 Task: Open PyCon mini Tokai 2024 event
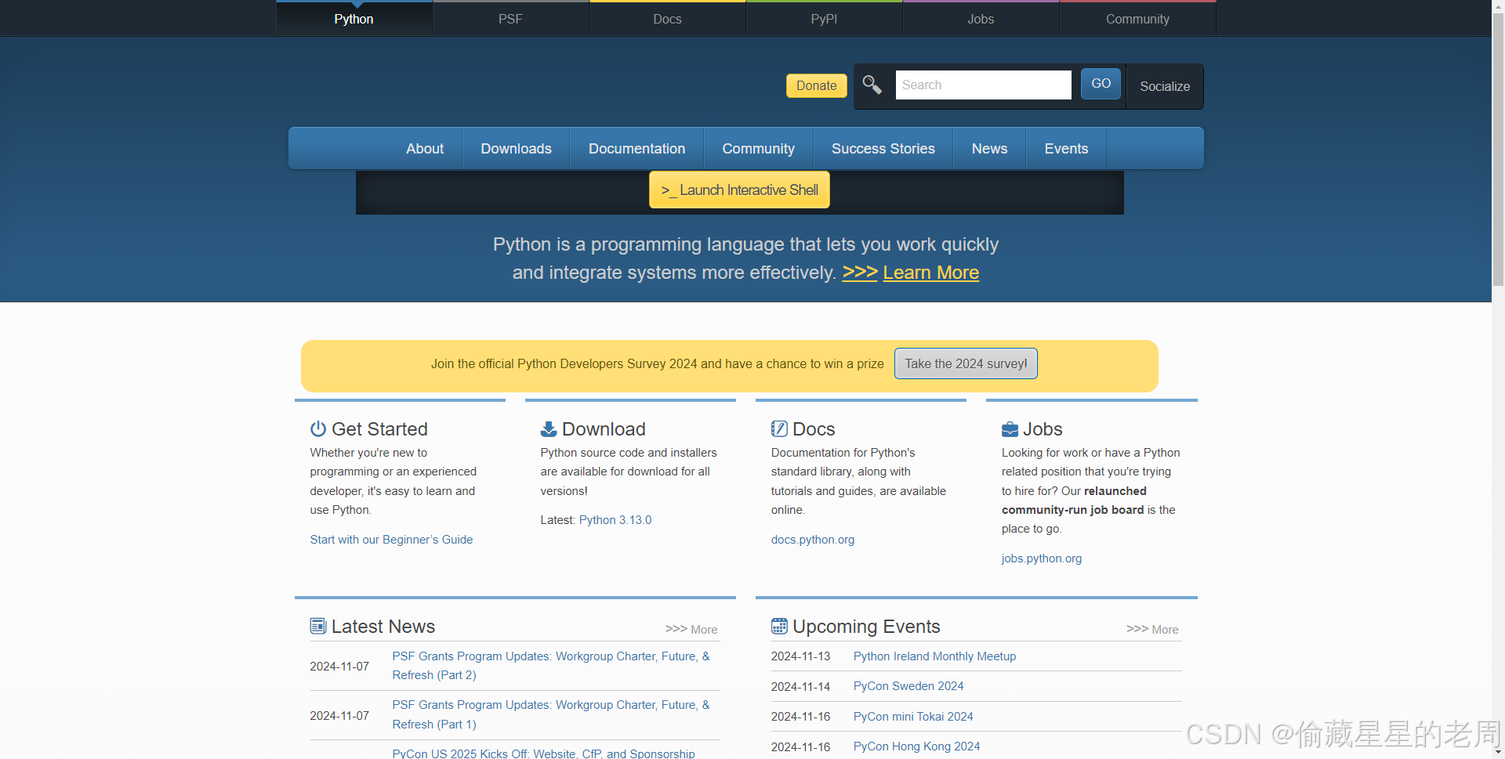tap(913, 716)
